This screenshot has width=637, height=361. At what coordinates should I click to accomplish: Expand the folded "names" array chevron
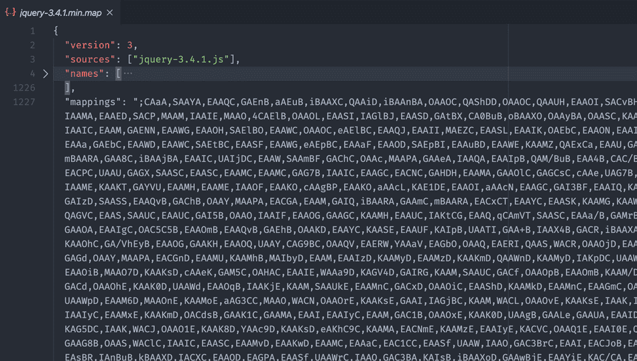(x=46, y=74)
